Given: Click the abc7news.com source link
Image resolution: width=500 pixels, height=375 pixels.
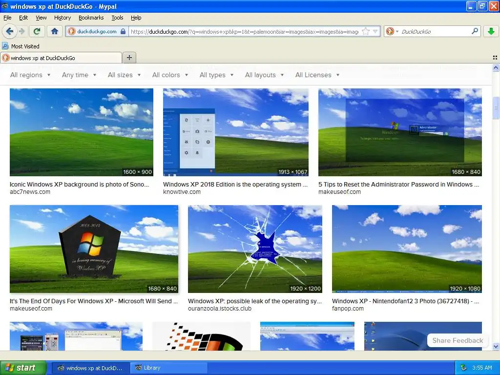Looking at the screenshot, I should [30, 191].
